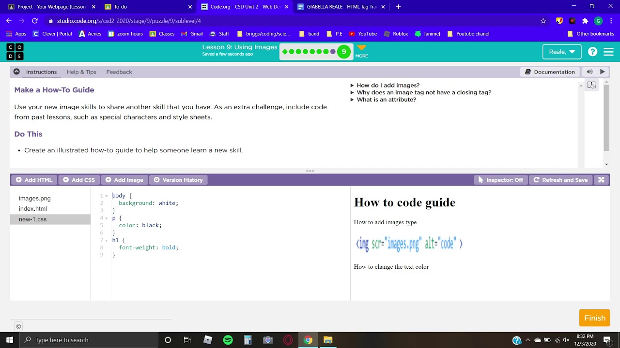Viewport: 620px width, 348px height.
Task: Open a new browser tab
Action: 398,7
